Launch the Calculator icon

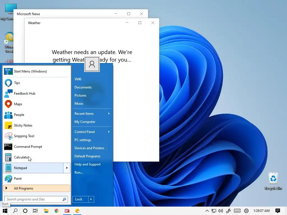[8, 157]
